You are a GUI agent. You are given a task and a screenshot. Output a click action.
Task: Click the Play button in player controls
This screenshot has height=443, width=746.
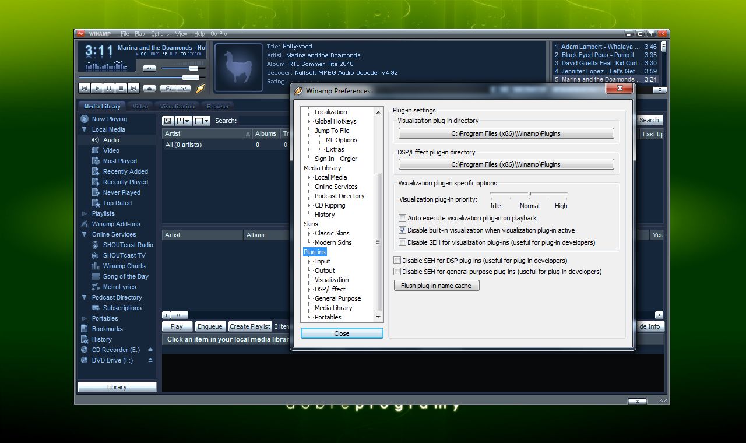[97, 88]
